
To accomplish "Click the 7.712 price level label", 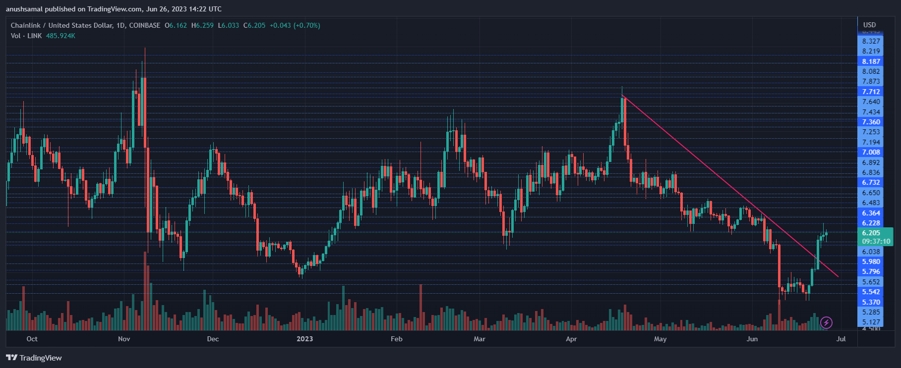I will 871,92.
